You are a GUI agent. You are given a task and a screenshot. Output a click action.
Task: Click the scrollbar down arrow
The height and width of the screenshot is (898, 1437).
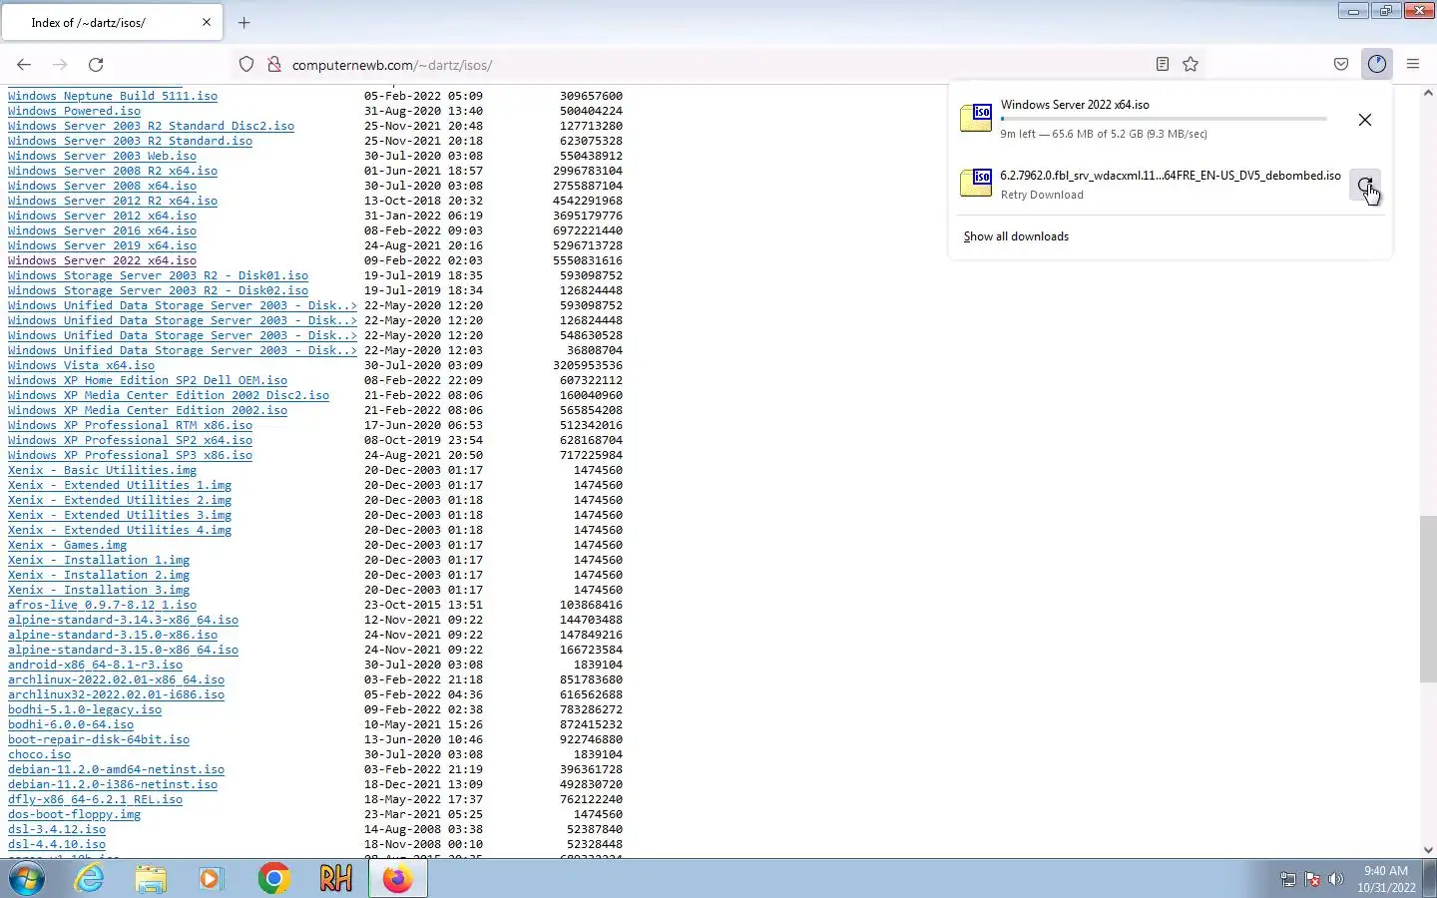tap(1428, 850)
